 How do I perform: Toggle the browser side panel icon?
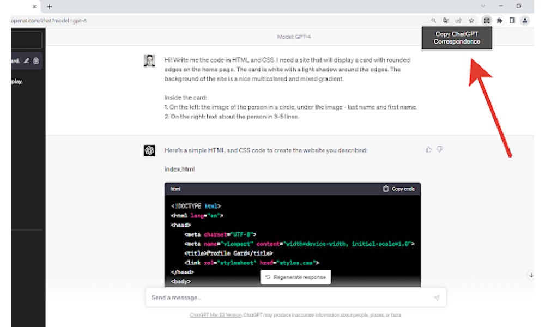[x=512, y=21]
